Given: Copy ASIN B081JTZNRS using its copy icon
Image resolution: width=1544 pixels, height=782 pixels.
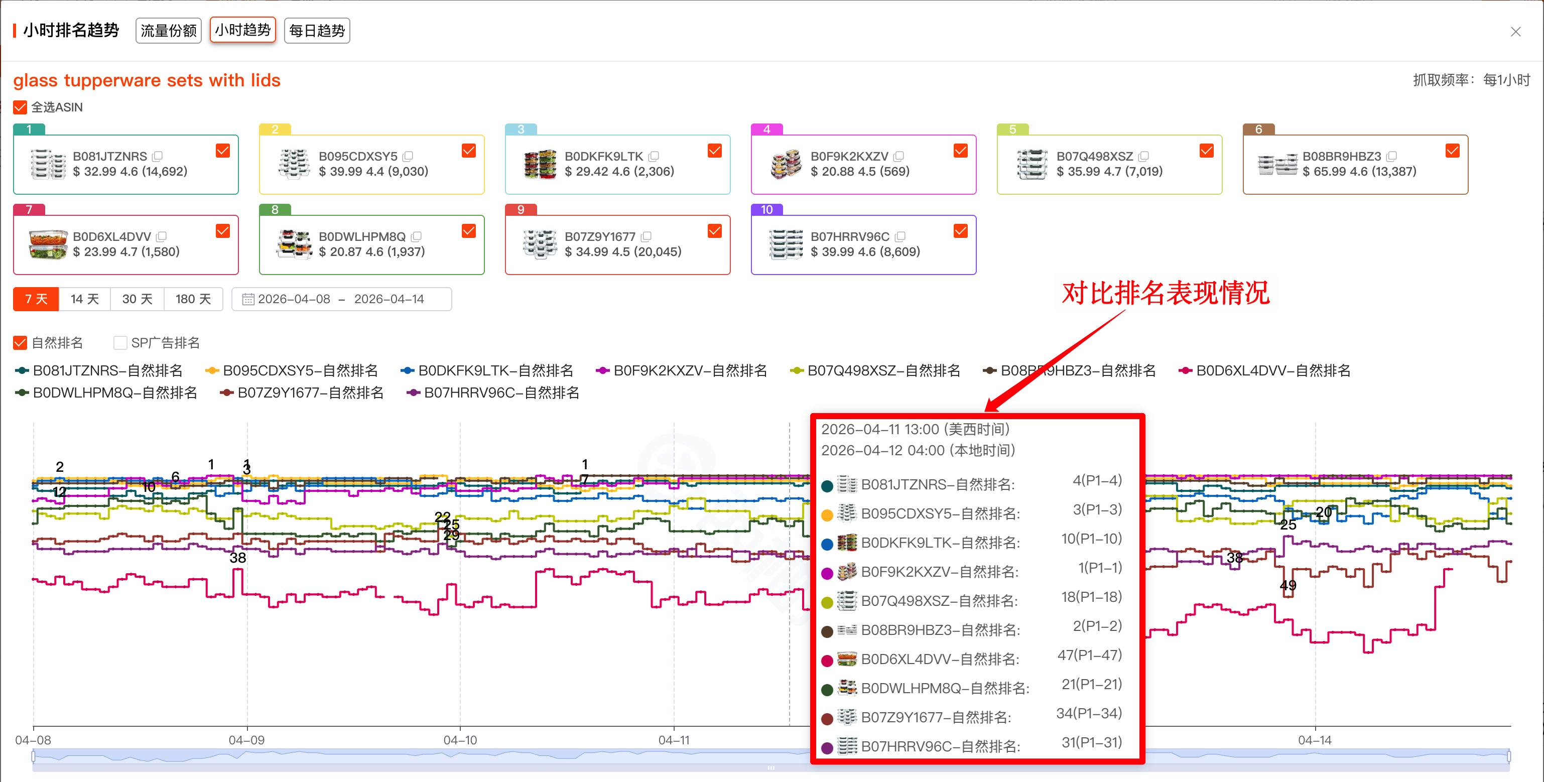Looking at the screenshot, I should pos(158,156).
